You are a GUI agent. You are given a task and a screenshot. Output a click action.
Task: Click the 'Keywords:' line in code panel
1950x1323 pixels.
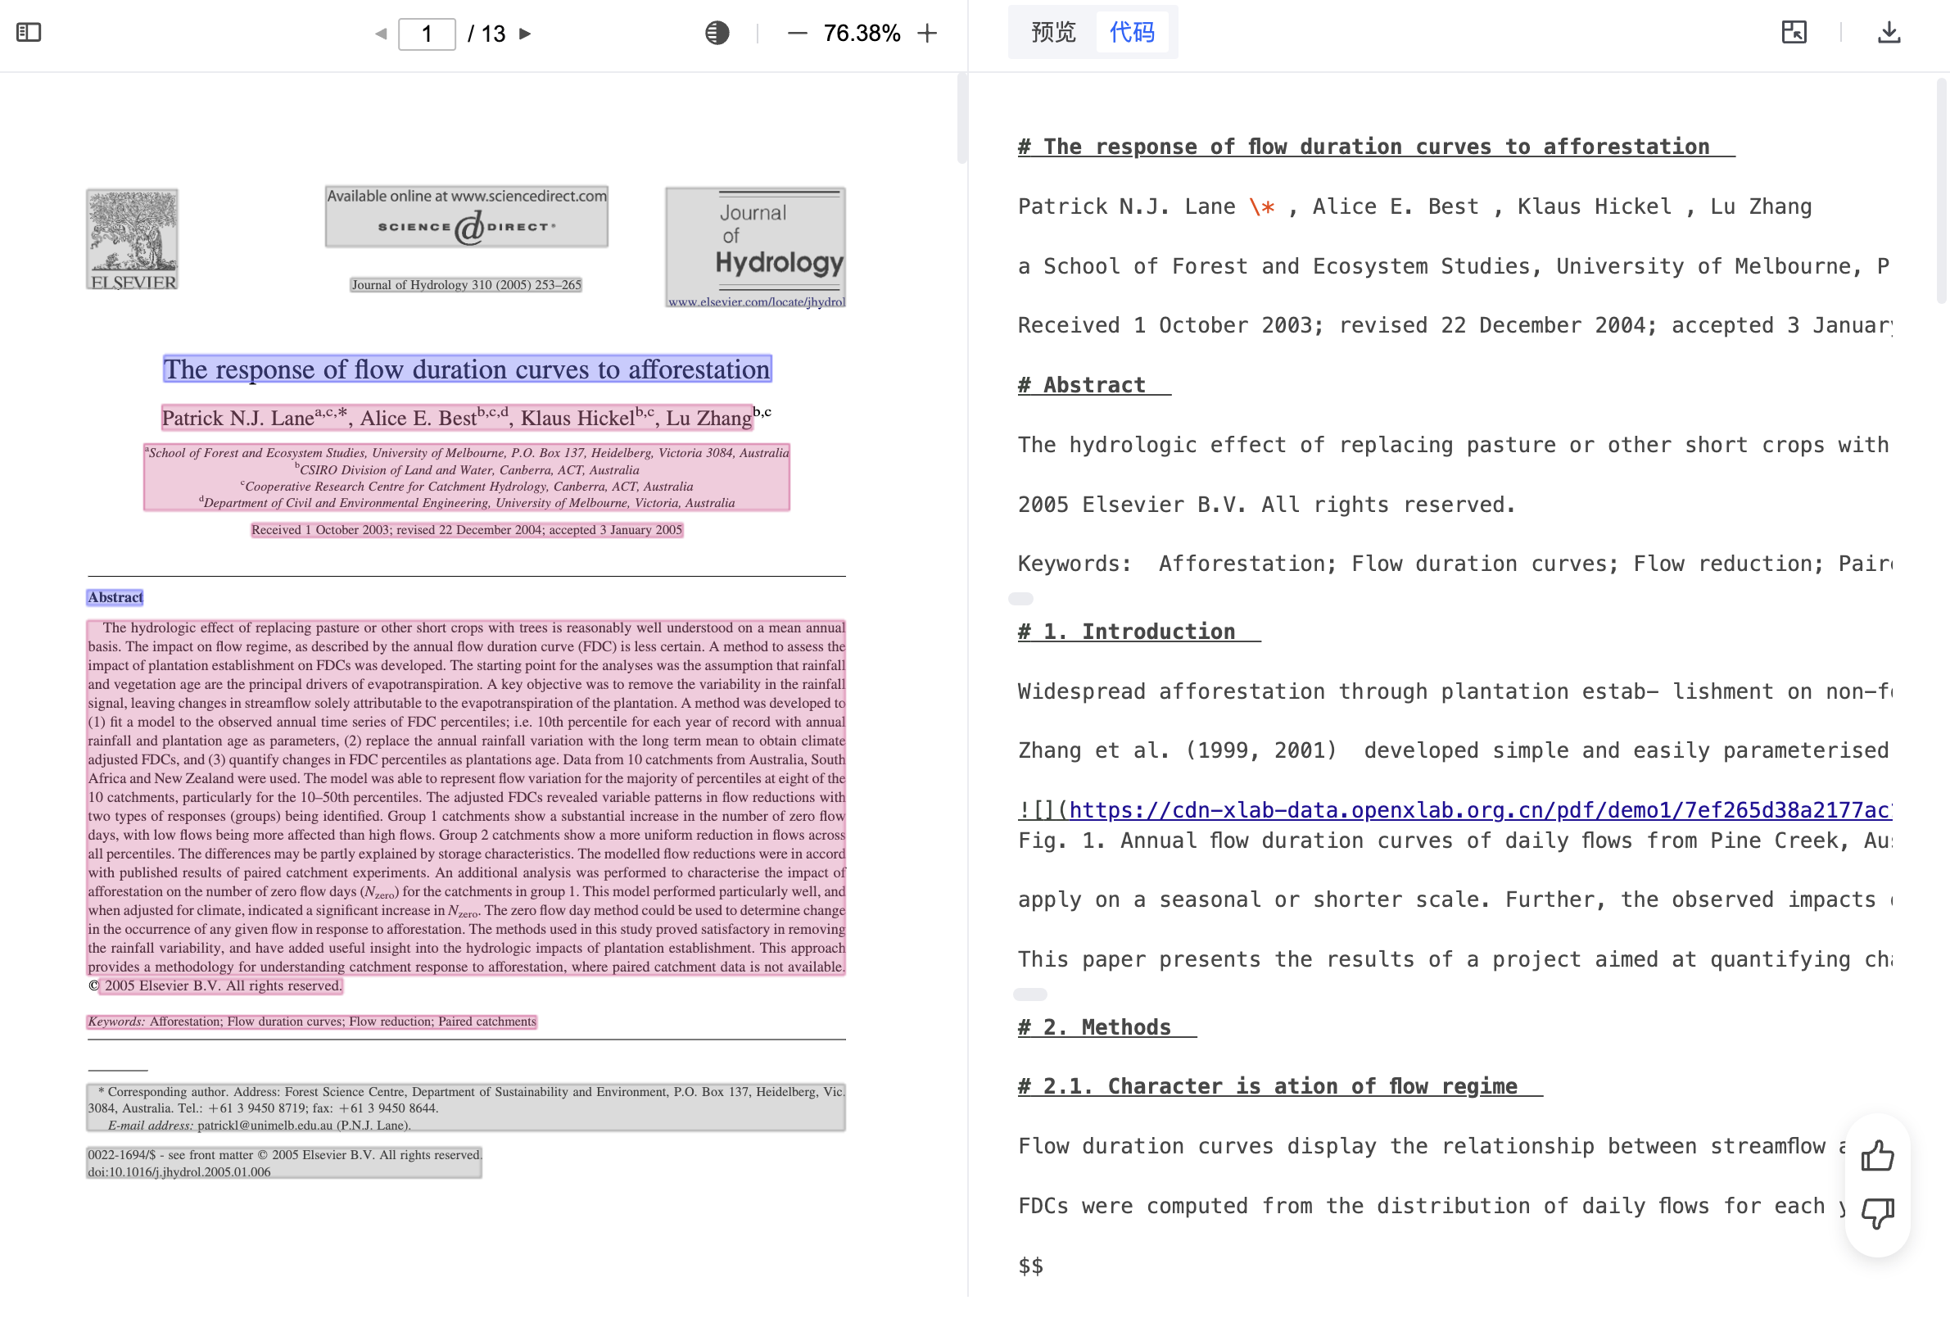pyautogui.click(x=1455, y=564)
